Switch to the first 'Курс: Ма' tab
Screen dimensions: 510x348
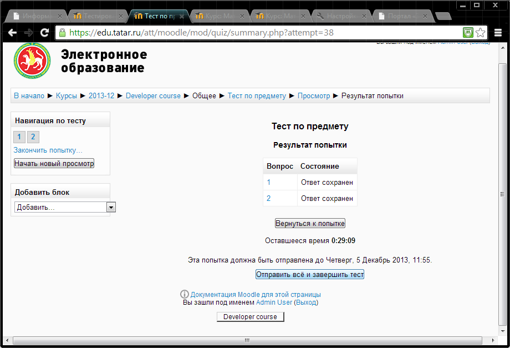tap(219, 16)
